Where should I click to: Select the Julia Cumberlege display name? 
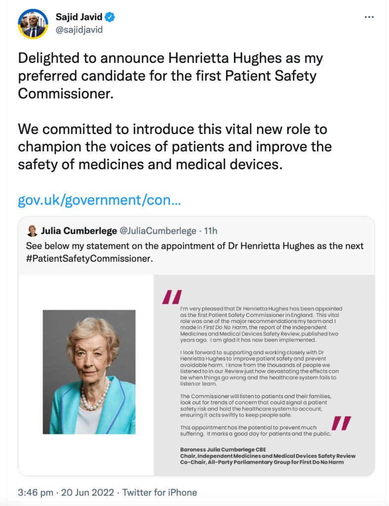pos(78,230)
